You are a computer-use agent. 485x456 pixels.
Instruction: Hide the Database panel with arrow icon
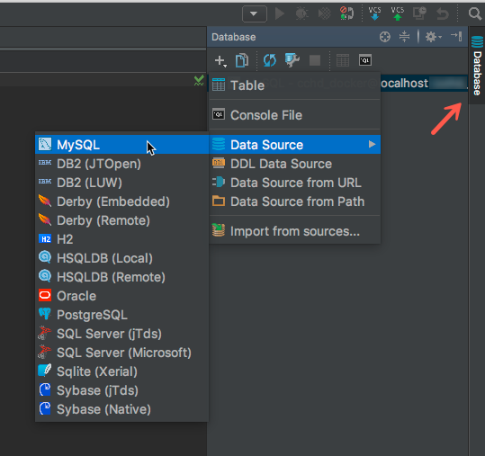(456, 36)
